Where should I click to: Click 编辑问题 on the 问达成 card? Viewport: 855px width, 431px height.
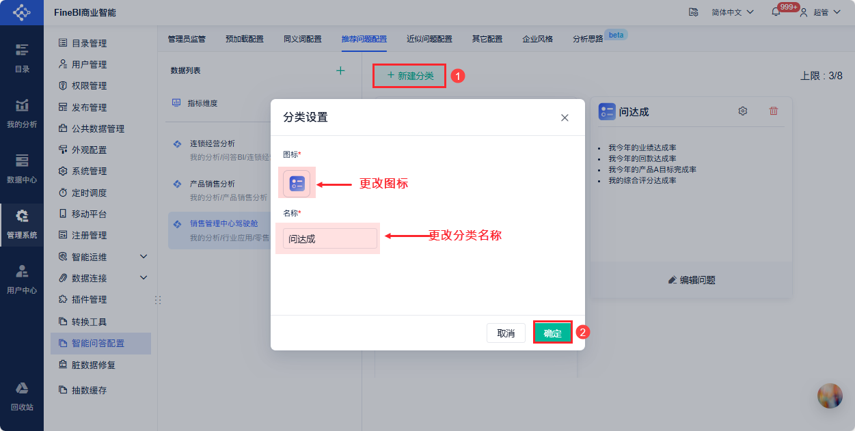[x=692, y=280]
